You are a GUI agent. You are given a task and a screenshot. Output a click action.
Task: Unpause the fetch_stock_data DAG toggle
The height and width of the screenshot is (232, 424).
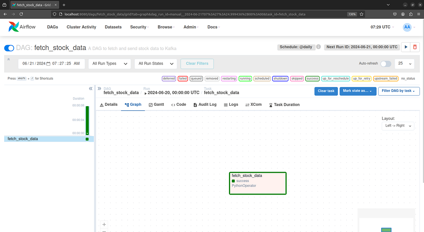9,48
